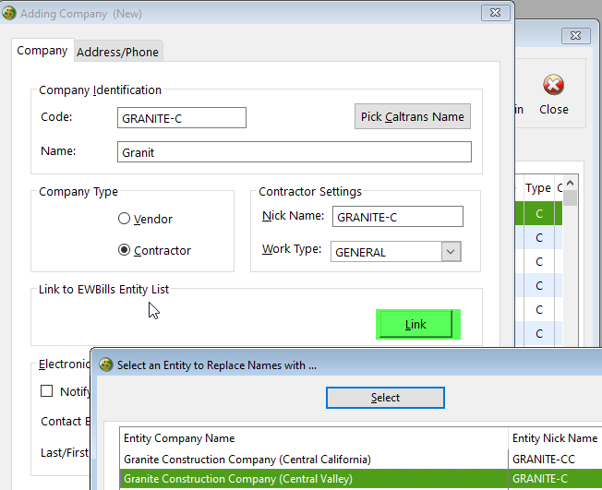
Task: Click the green Link button
Action: click(415, 325)
